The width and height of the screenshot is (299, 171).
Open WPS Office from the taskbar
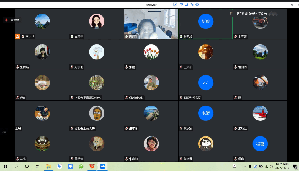click(x=92, y=166)
